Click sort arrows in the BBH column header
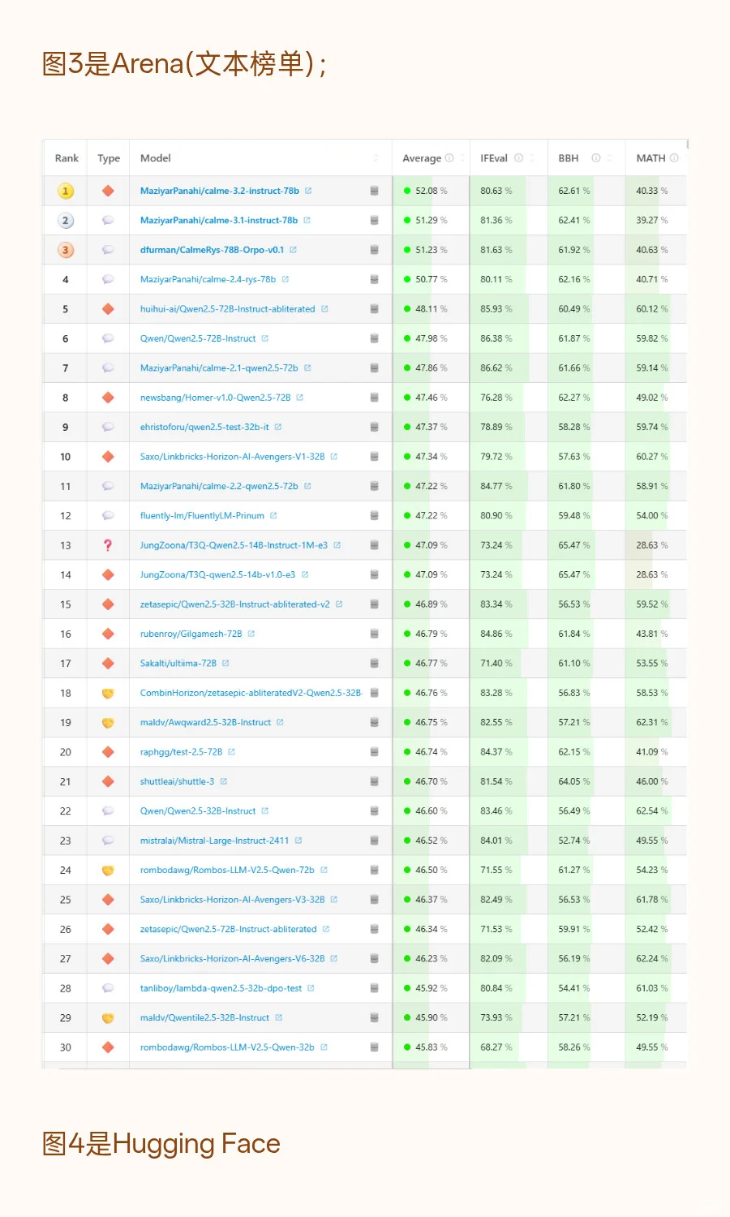 (610, 158)
